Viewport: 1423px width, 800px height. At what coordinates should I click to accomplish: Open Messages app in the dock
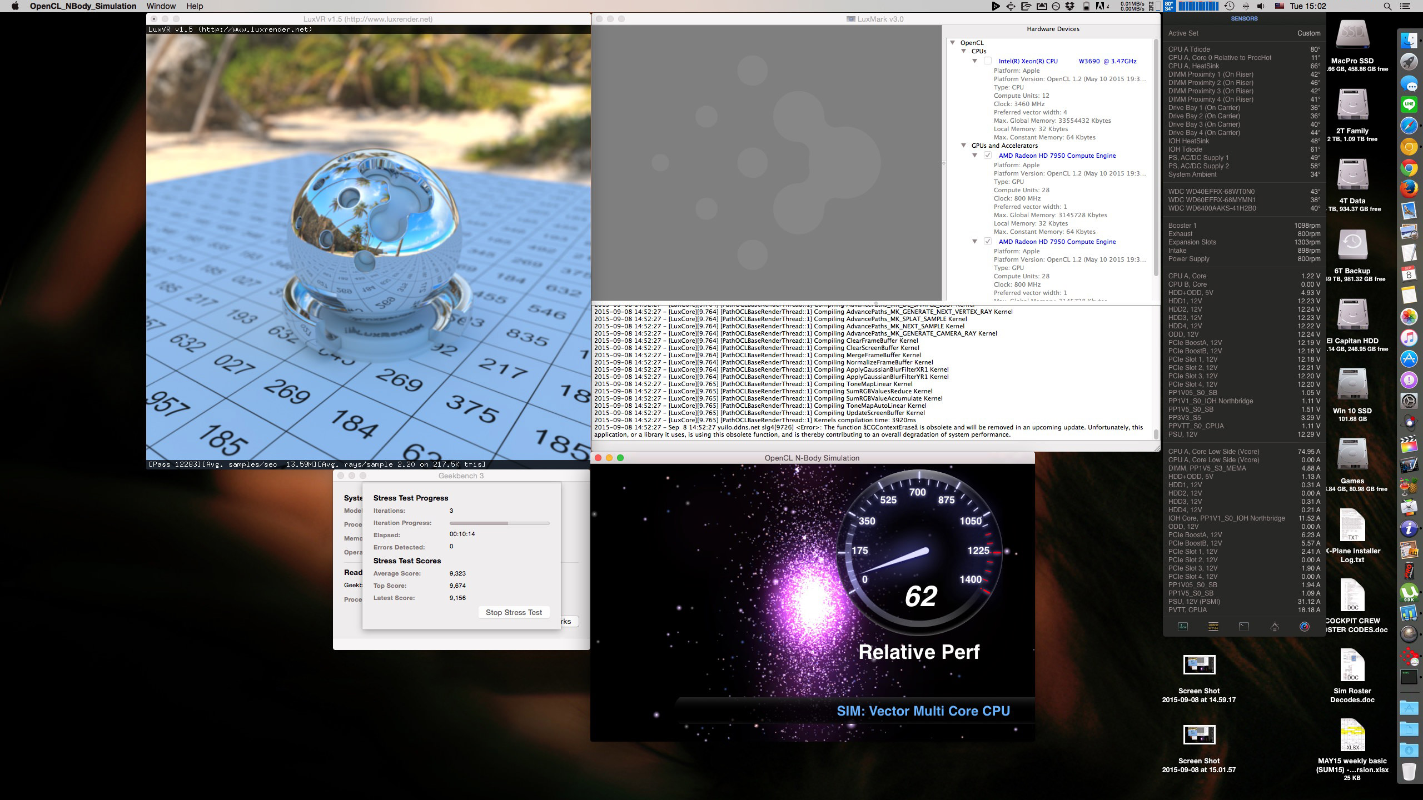1409,83
